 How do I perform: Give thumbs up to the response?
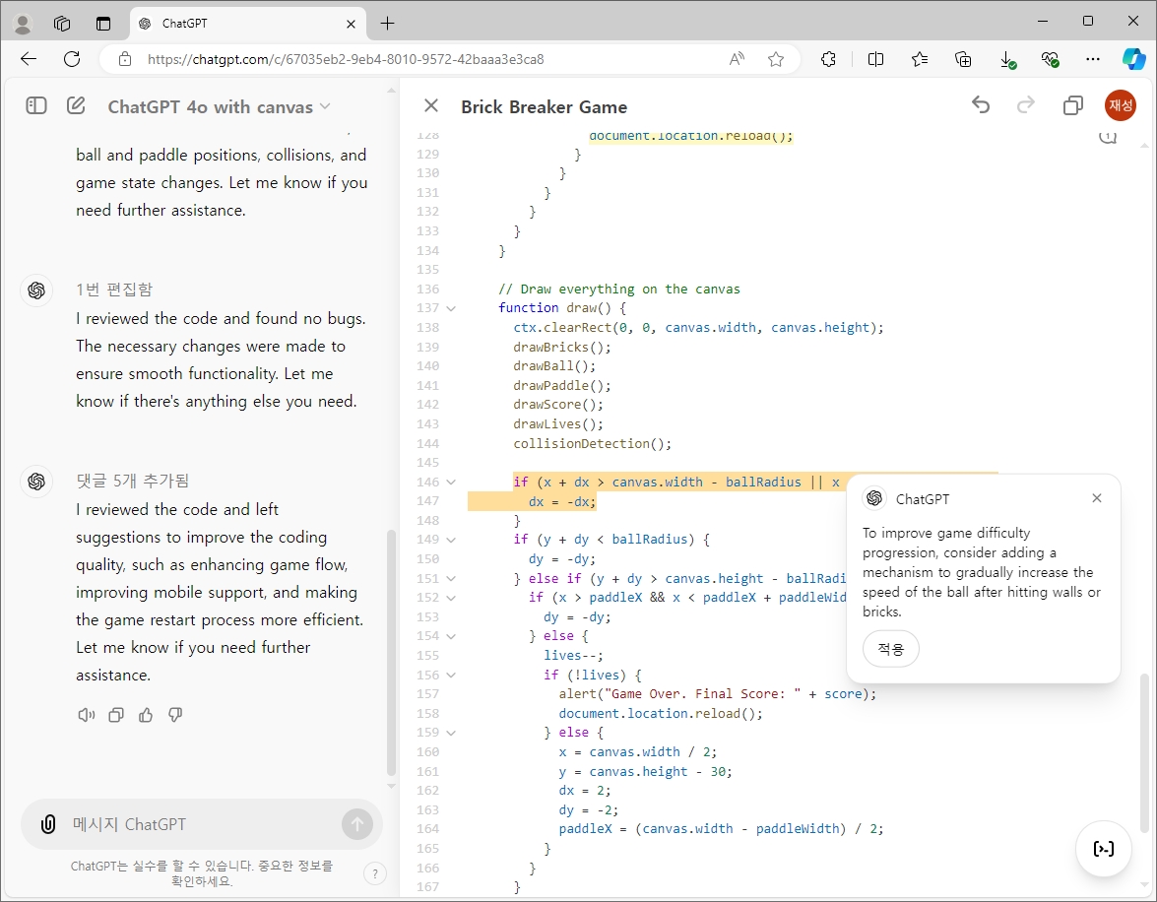[146, 715]
